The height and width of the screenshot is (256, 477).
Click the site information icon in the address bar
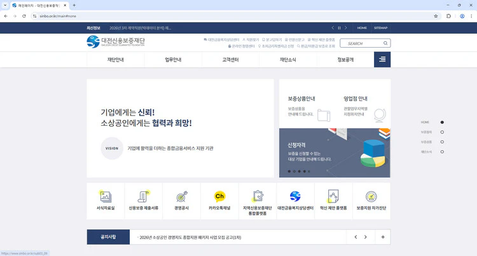pos(35,16)
